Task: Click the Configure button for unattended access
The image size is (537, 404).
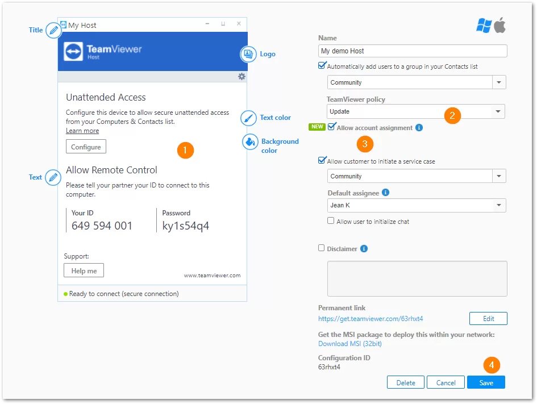Action: point(85,146)
